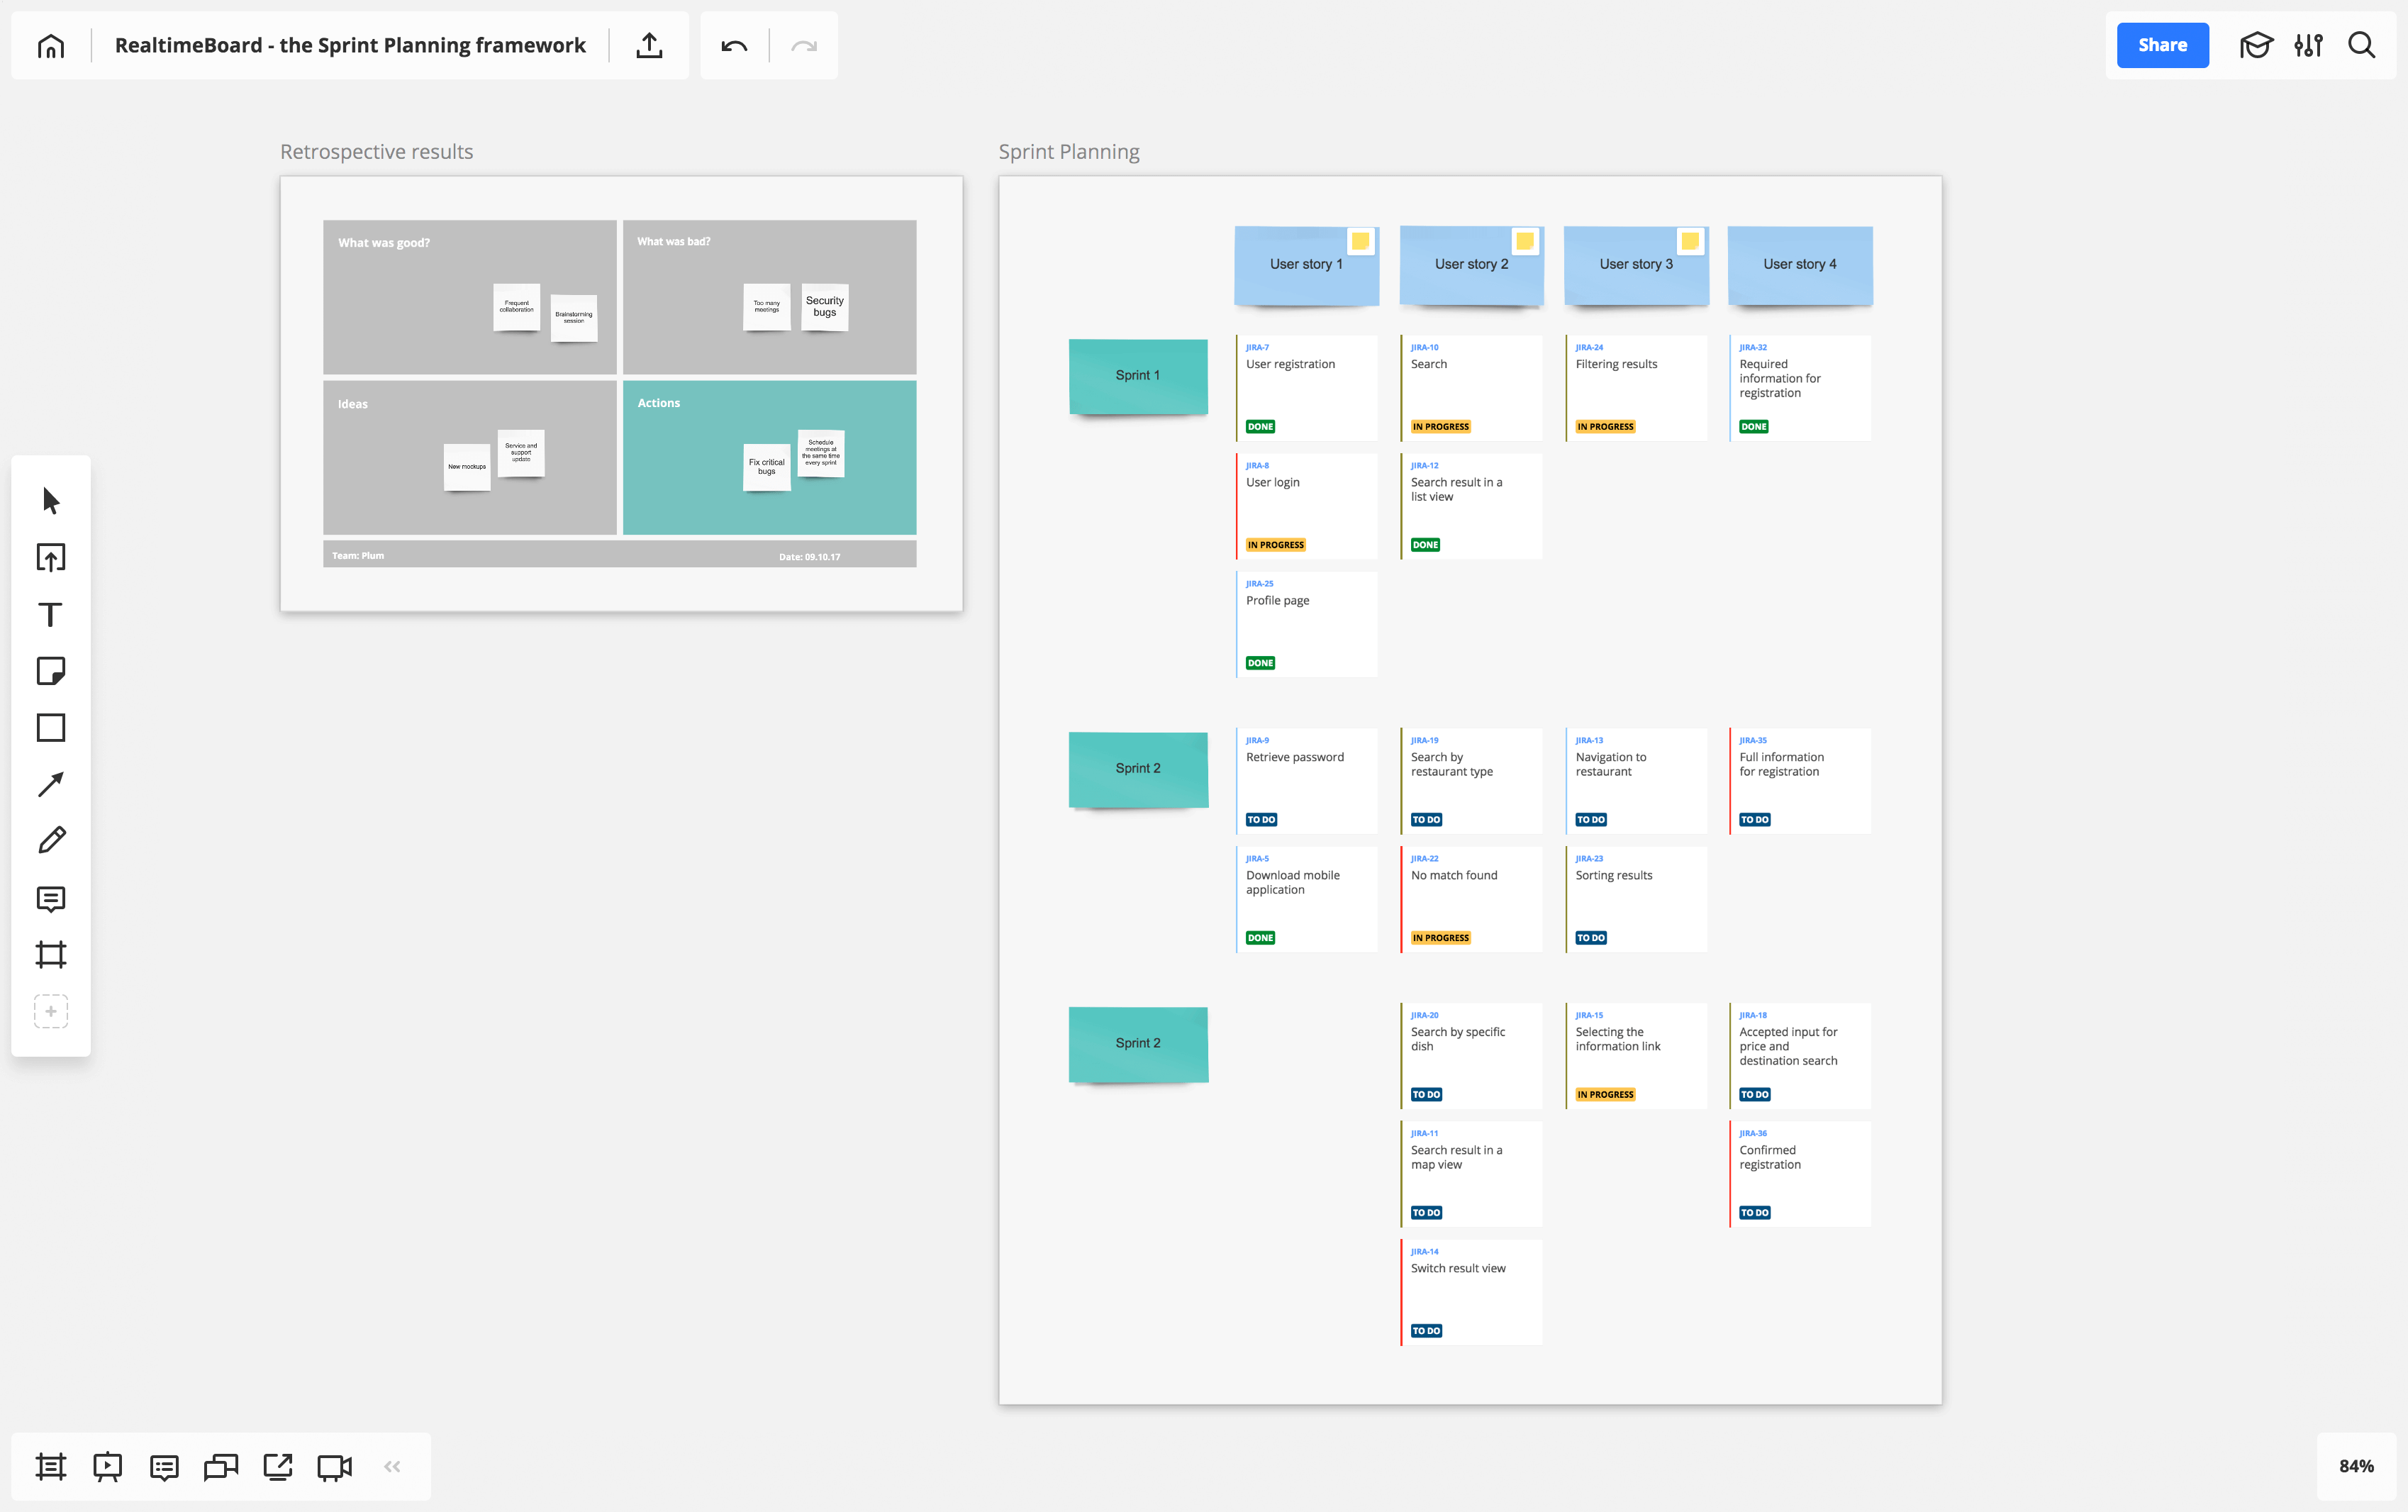Click the grid/board layout icon at bottom

pyautogui.click(x=49, y=1465)
